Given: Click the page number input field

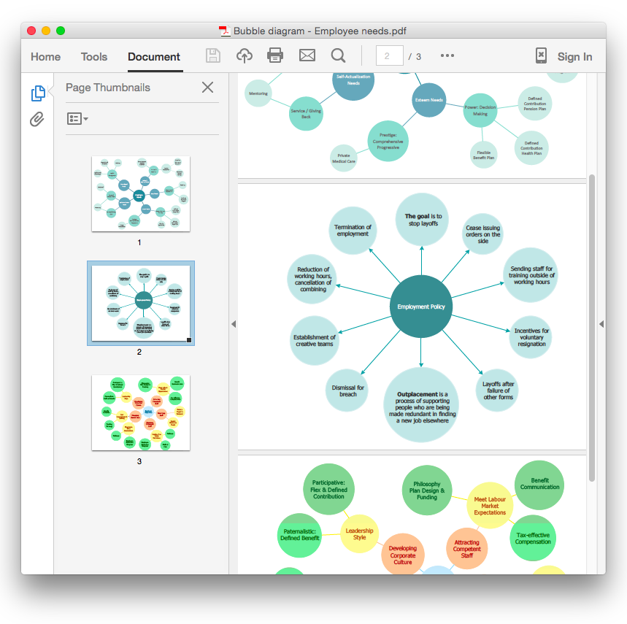Looking at the screenshot, I should click(x=390, y=56).
